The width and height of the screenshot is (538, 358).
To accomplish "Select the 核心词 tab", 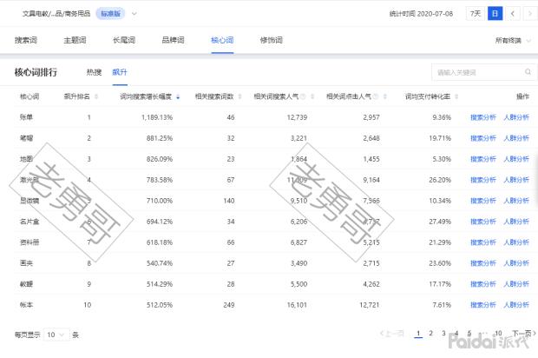I will 222,40.
